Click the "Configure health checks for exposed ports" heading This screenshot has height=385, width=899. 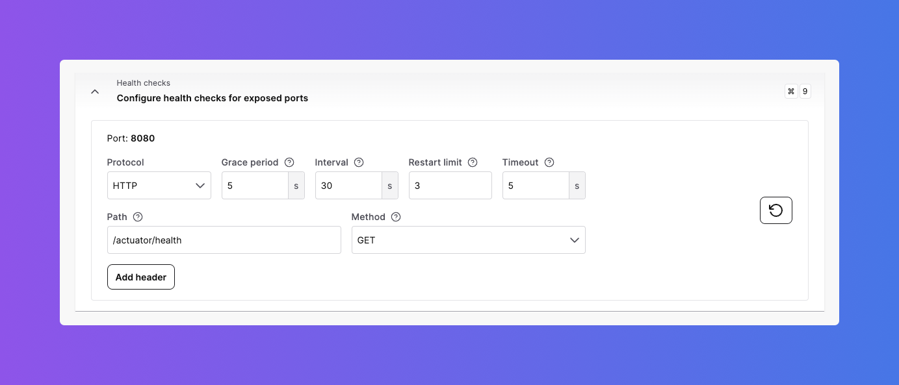tap(213, 98)
